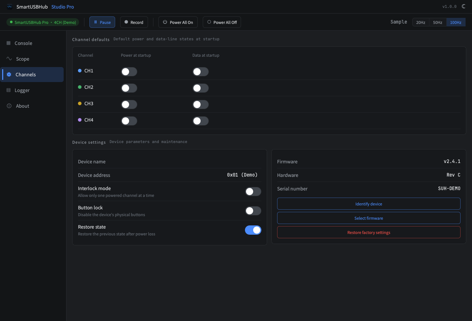472x321 pixels.
Task: Select Channels in the sidebar
Action: point(32,75)
